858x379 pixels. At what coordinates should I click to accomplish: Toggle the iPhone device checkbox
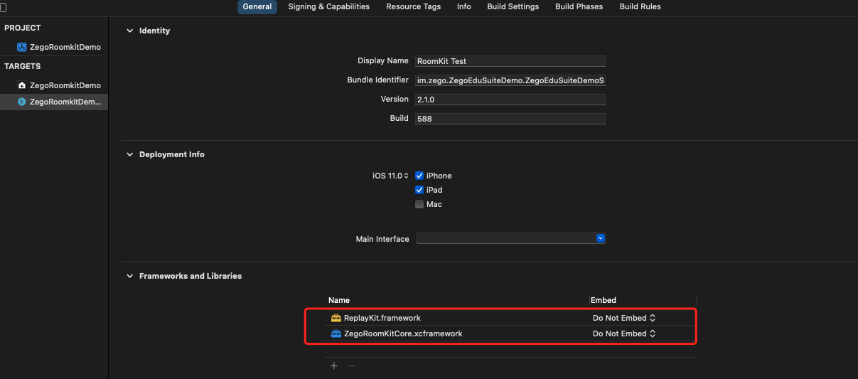[419, 176]
